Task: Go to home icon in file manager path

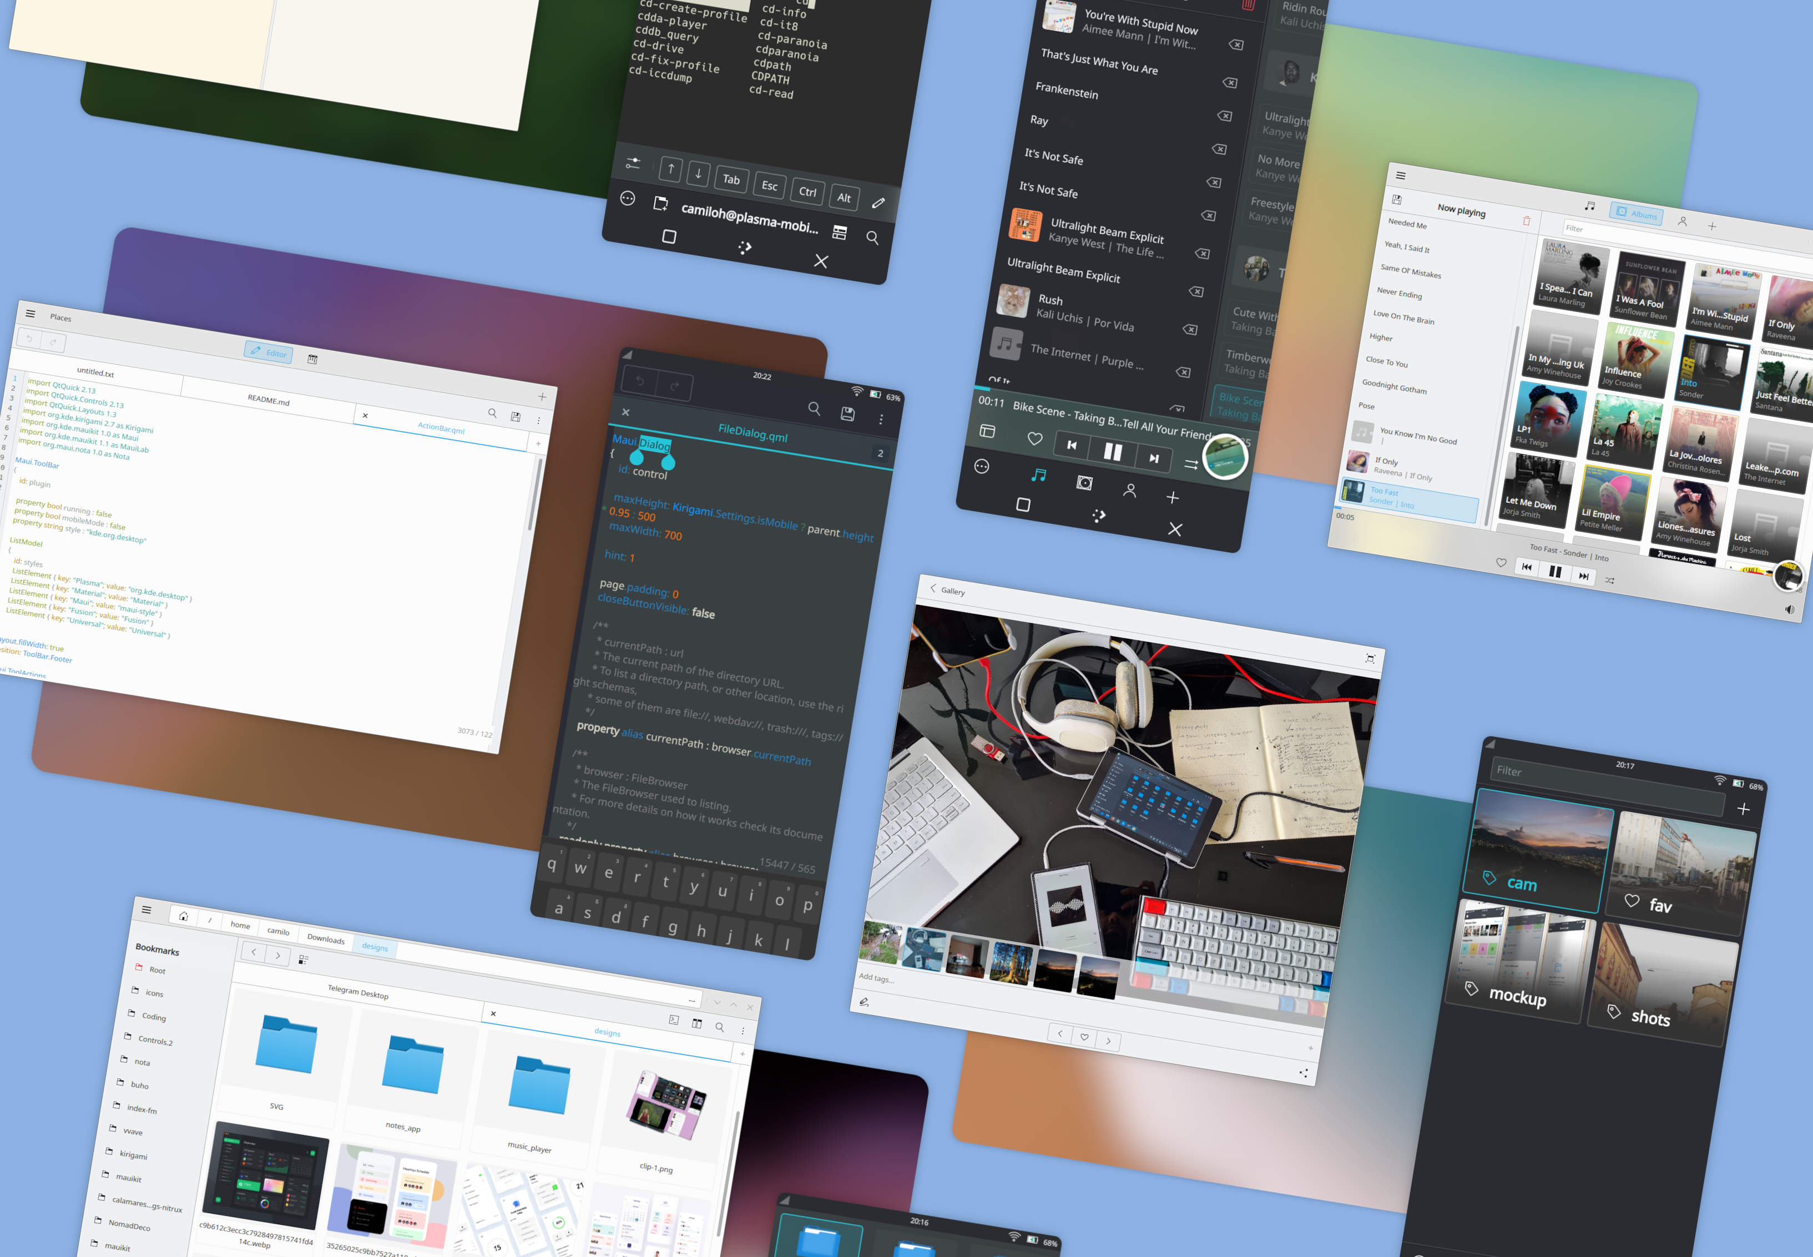Action: coord(184,916)
